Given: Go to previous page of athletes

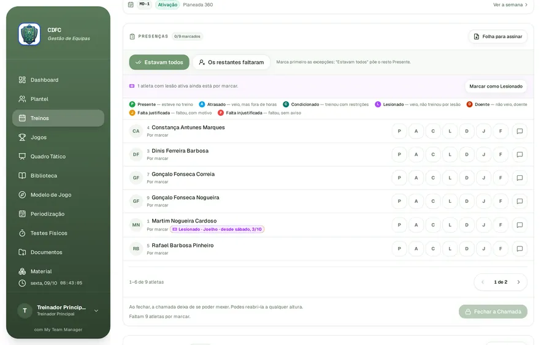Looking at the screenshot, I should 483,282.
